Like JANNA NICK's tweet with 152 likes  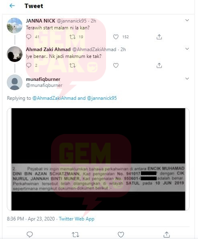click(x=116, y=37)
